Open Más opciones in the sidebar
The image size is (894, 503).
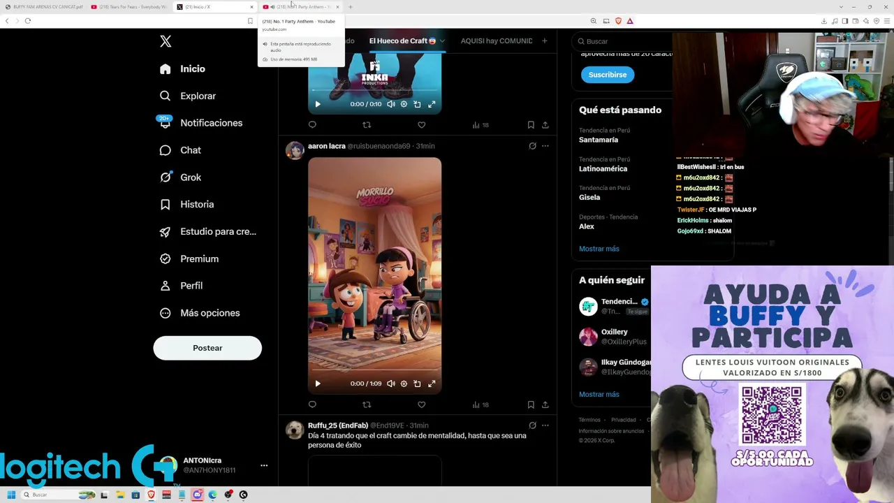(200, 313)
